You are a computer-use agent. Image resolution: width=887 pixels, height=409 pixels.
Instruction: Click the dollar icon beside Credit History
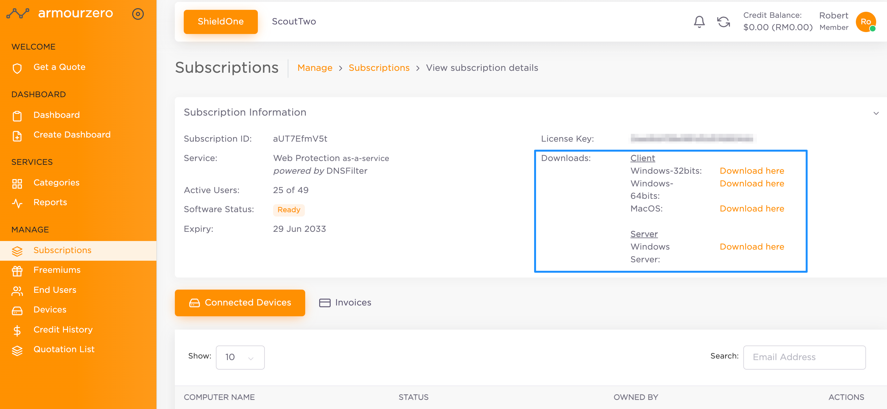pyautogui.click(x=17, y=331)
